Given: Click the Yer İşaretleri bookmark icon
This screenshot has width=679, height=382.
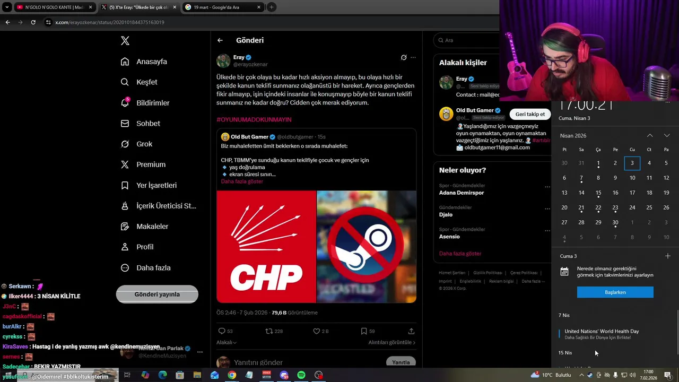Looking at the screenshot, I should pos(125,185).
